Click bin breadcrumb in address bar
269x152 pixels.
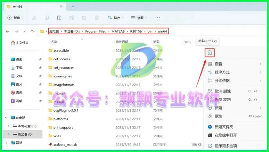(150, 31)
